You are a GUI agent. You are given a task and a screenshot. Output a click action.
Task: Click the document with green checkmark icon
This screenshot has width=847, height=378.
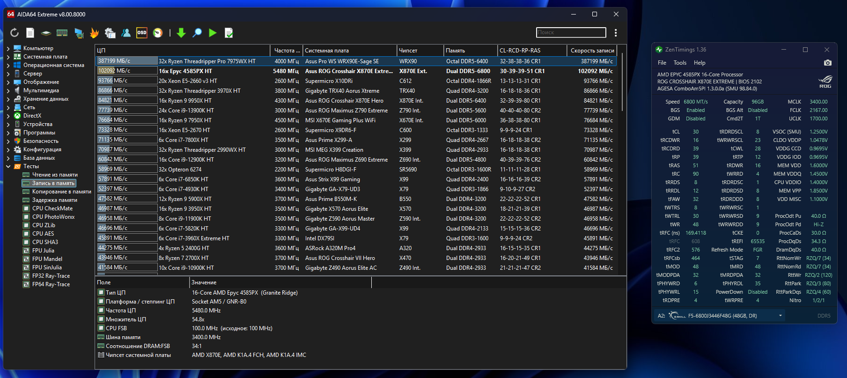228,32
